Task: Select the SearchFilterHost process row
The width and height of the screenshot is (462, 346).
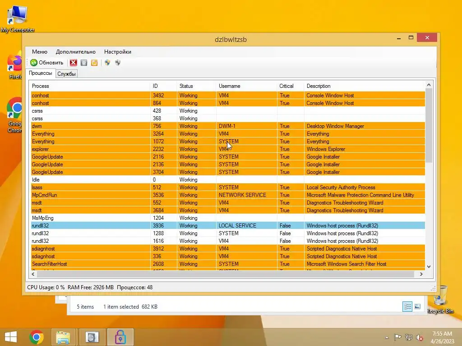Action: [x=228, y=264]
